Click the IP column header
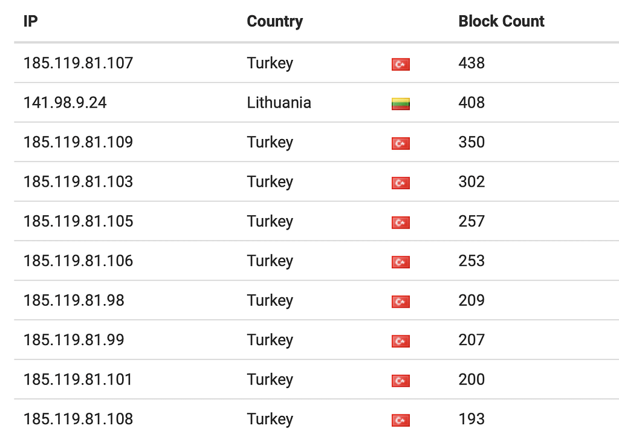 point(30,21)
